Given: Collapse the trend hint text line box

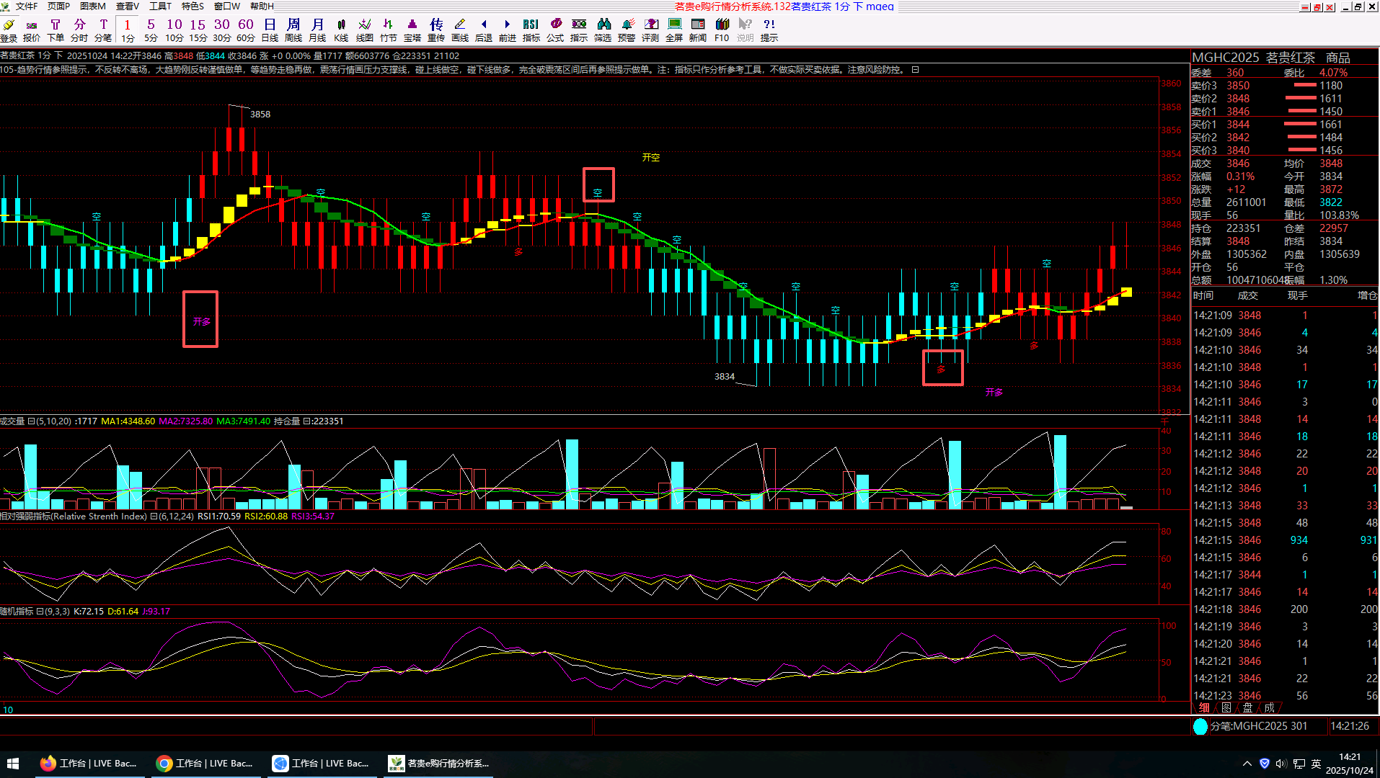Looking at the screenshot, I should [915, 70].
